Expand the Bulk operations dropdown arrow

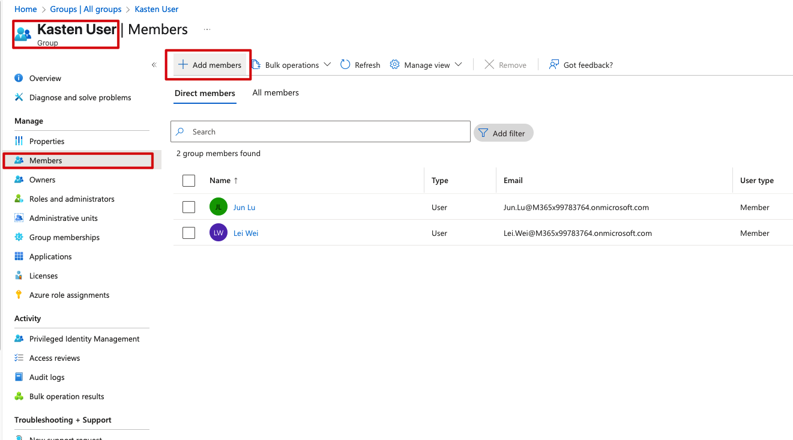click(327, 64)
